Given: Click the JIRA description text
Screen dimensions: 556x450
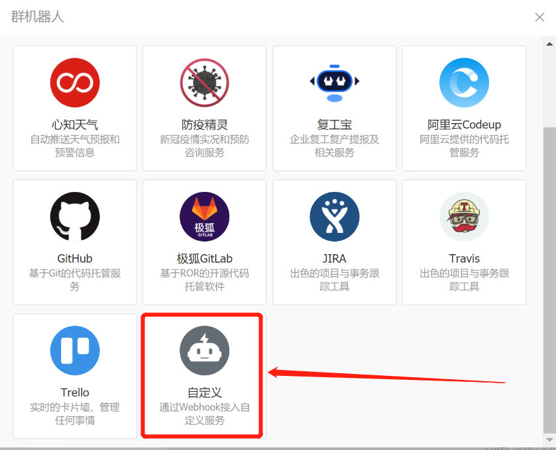Looking at the screenshot, I should [x=334, y=280].
